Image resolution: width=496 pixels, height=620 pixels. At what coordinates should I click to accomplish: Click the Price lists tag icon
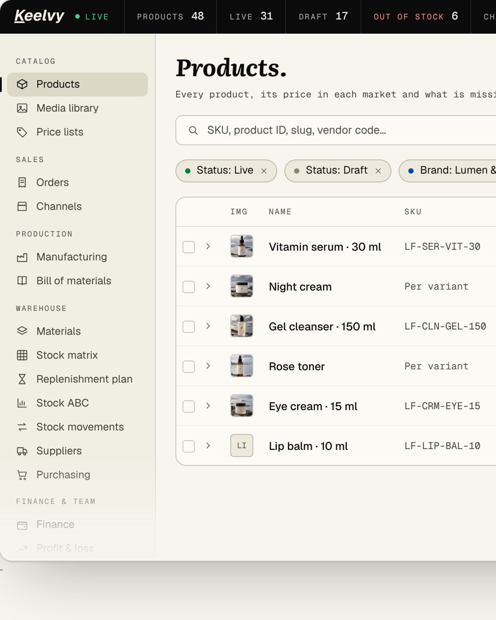[22, 132]
